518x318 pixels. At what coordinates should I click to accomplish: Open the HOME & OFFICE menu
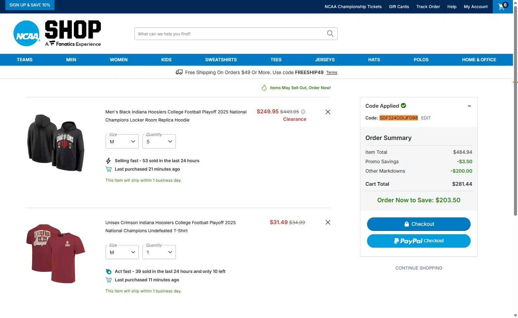tap(479, 60)
